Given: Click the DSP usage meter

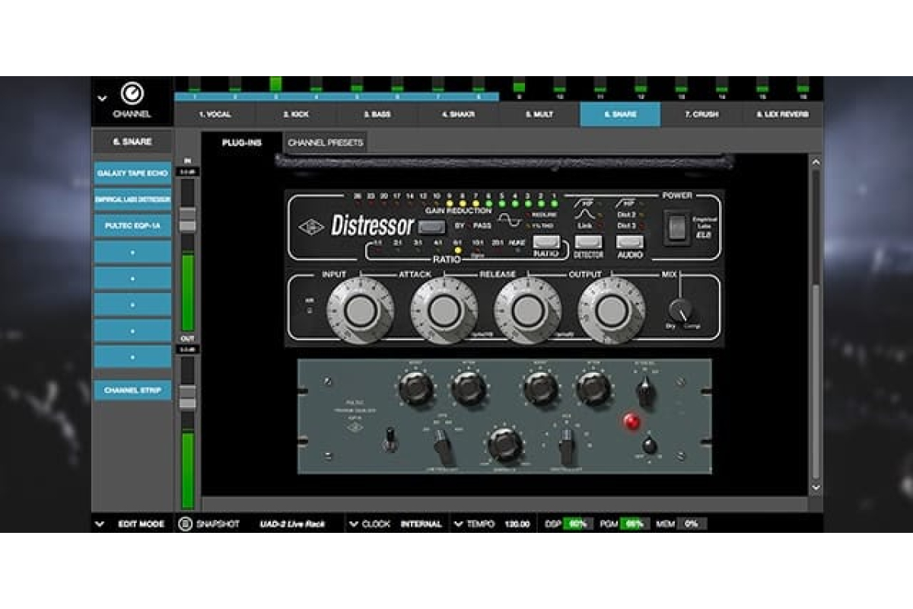Looking at the screenshot, I should tap(578, 524).
